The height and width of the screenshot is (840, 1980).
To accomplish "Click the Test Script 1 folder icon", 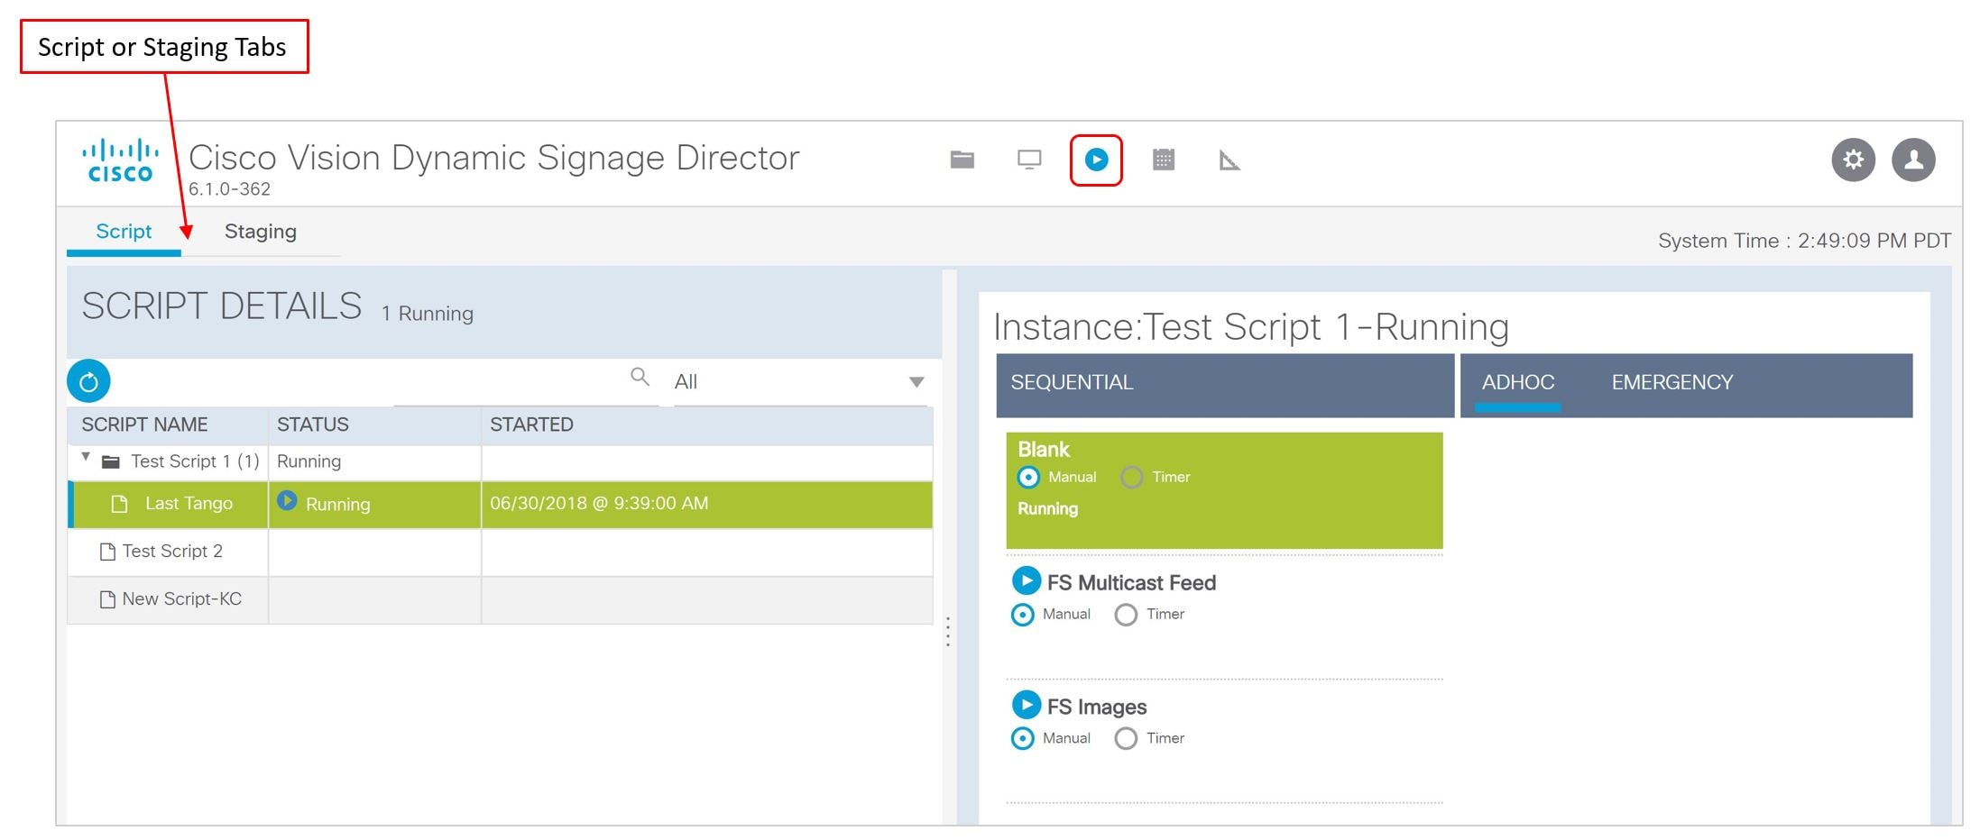I will tap(111, 461).
